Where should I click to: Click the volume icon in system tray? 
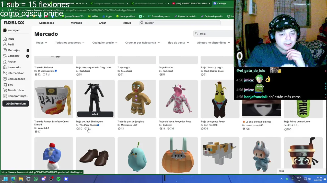(310, 179)
